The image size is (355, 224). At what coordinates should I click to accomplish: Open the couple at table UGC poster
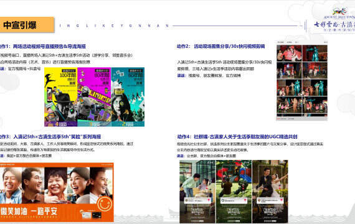tap(197, 192)
